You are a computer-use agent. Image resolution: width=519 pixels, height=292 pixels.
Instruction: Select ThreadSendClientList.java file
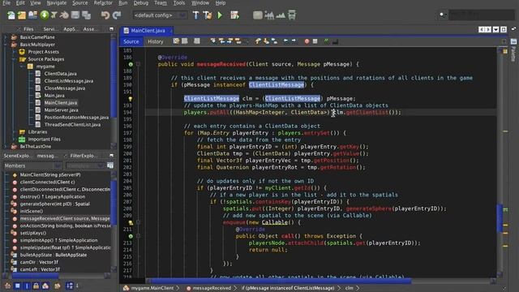point(72,124)
